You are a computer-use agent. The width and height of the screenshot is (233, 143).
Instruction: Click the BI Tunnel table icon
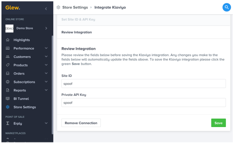tap(7, 98)
